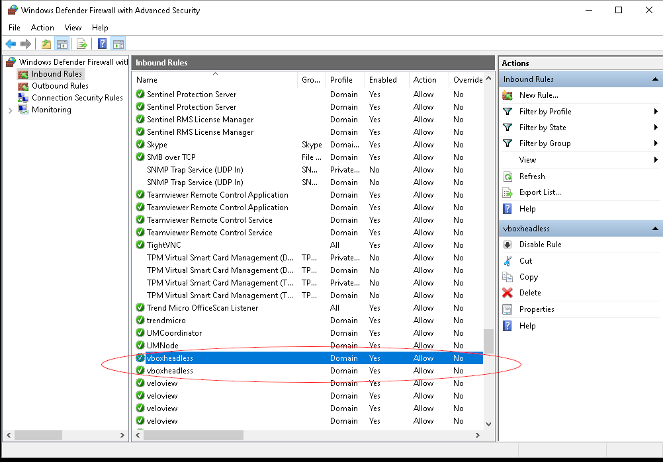
Task: Open the Filter by State submenu arrow
Action: tap(655, 127)
